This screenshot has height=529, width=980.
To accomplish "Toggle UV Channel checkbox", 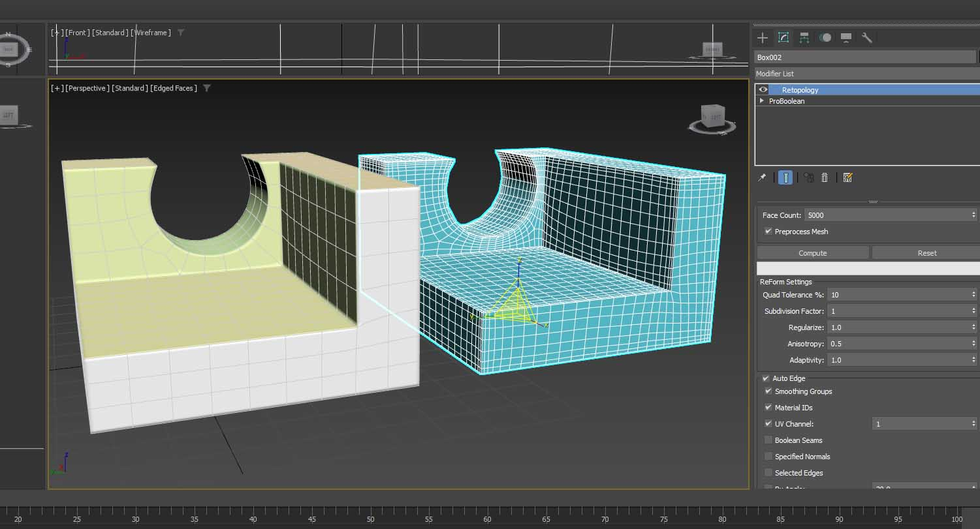I will tap(768, 424).
